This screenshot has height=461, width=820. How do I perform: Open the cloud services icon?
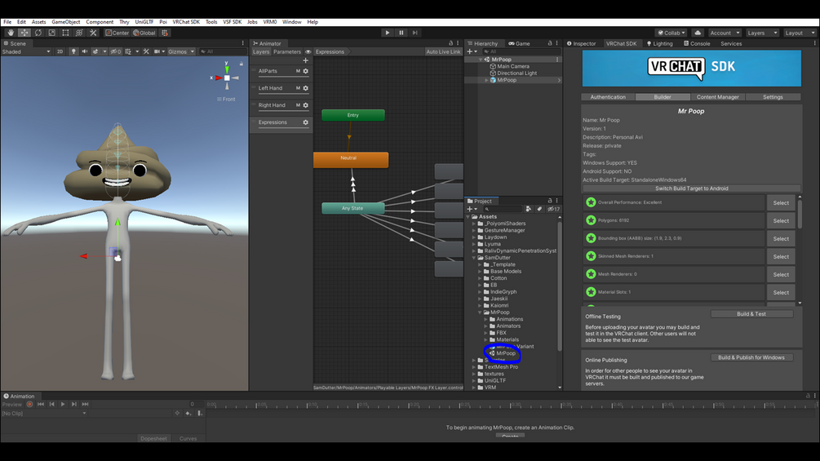tap(698, 33)
